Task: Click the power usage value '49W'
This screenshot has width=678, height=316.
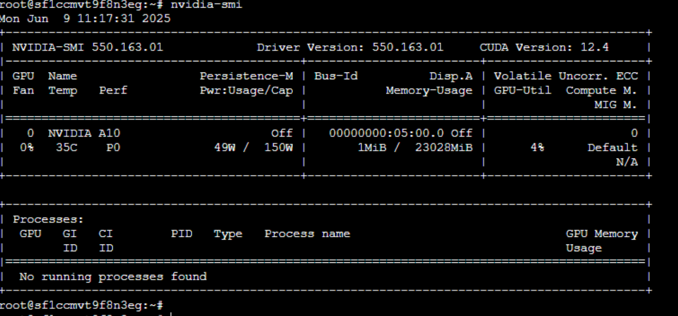Action: [225, 148]
